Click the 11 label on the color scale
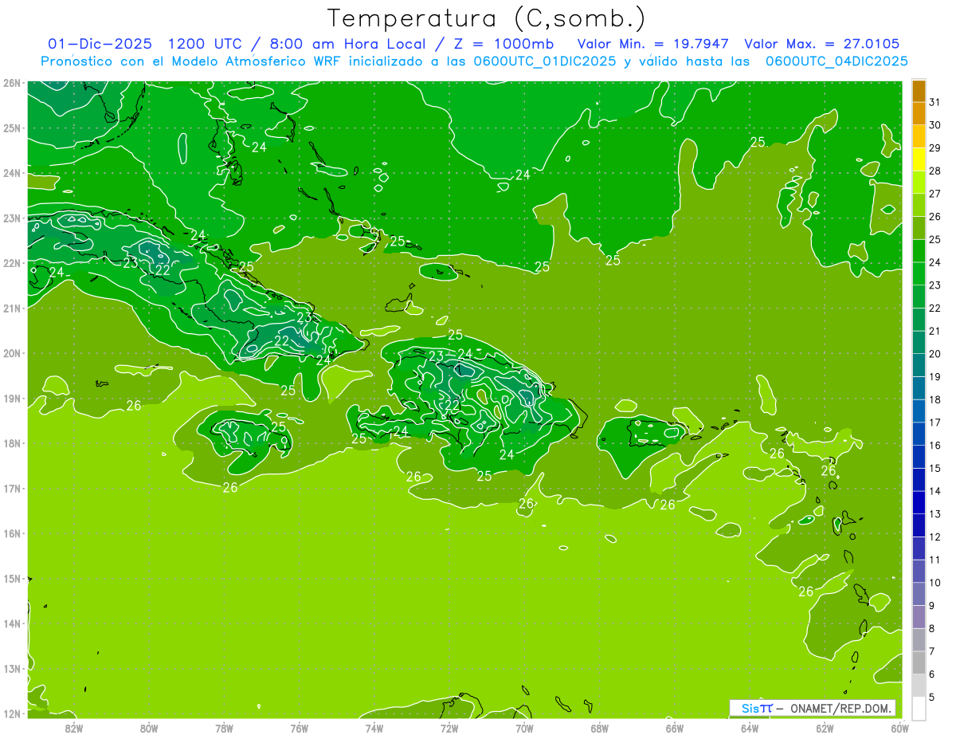Screen dimensions: 956x739 935,560
